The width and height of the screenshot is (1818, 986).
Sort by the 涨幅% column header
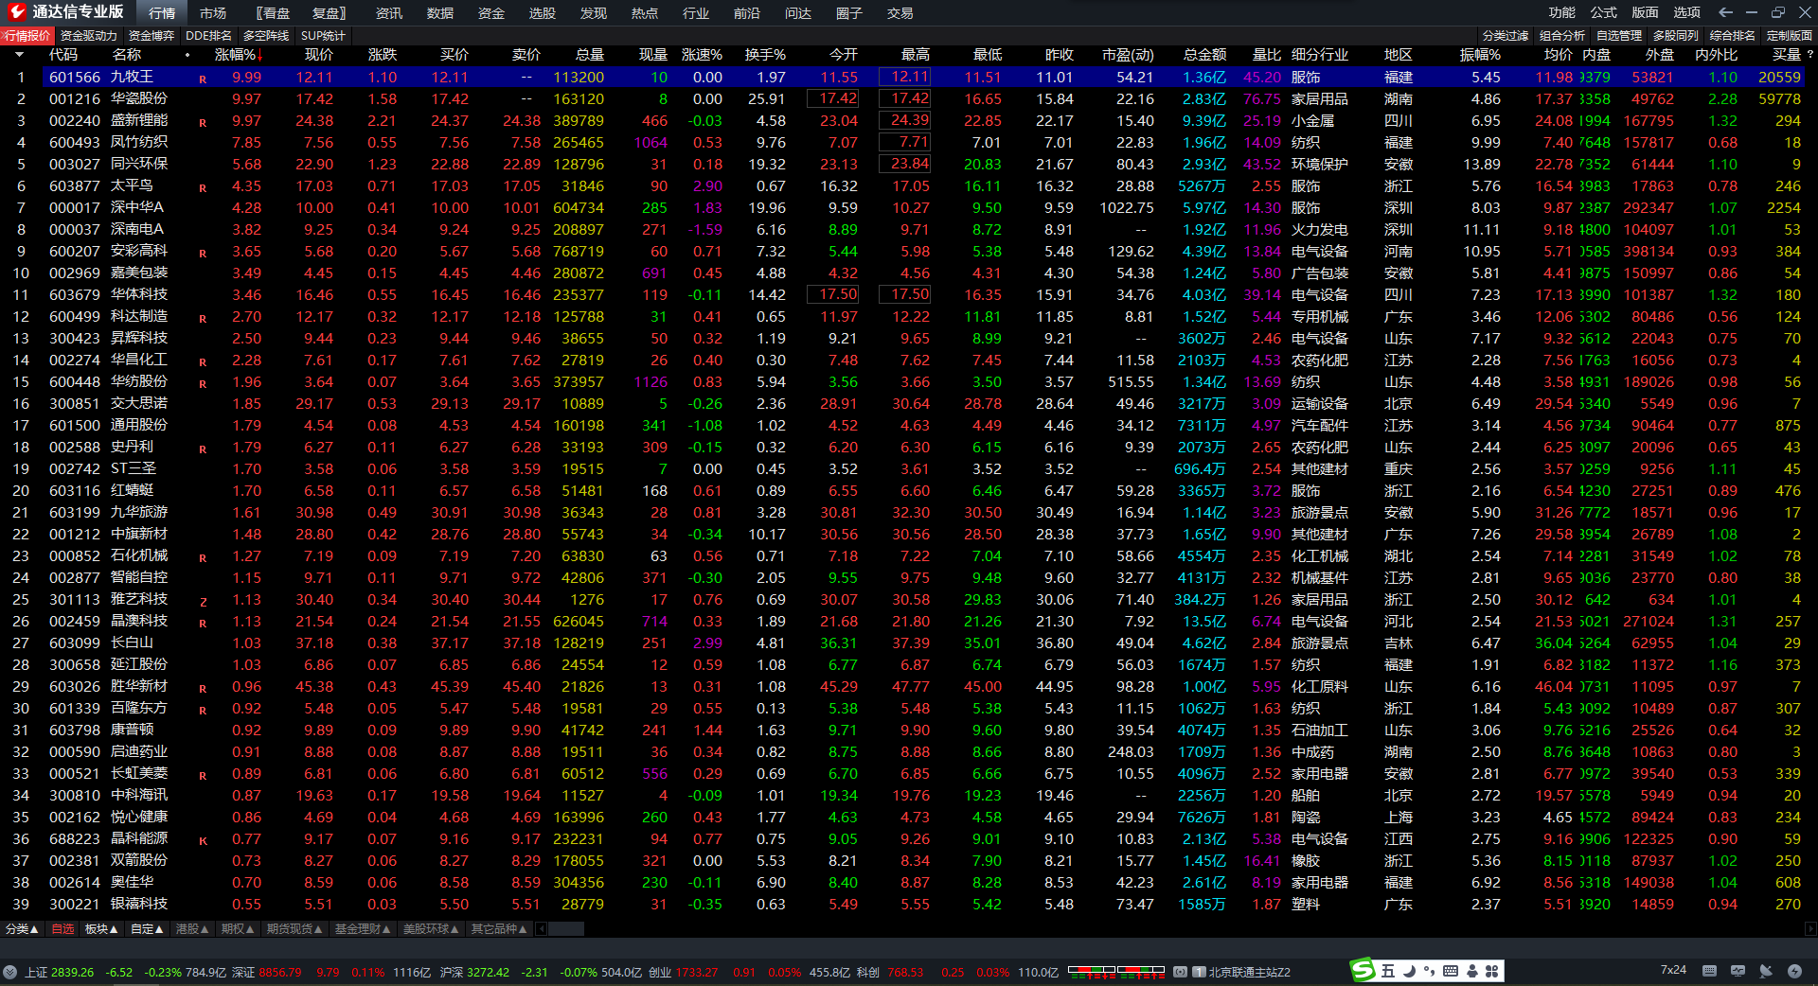tap(239, 55)
